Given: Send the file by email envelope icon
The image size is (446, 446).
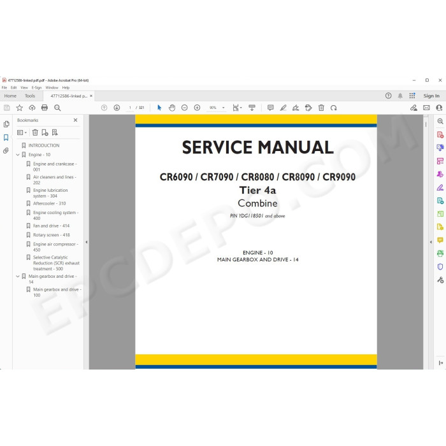Looking at the screenshot, I should tap(426, 108).
